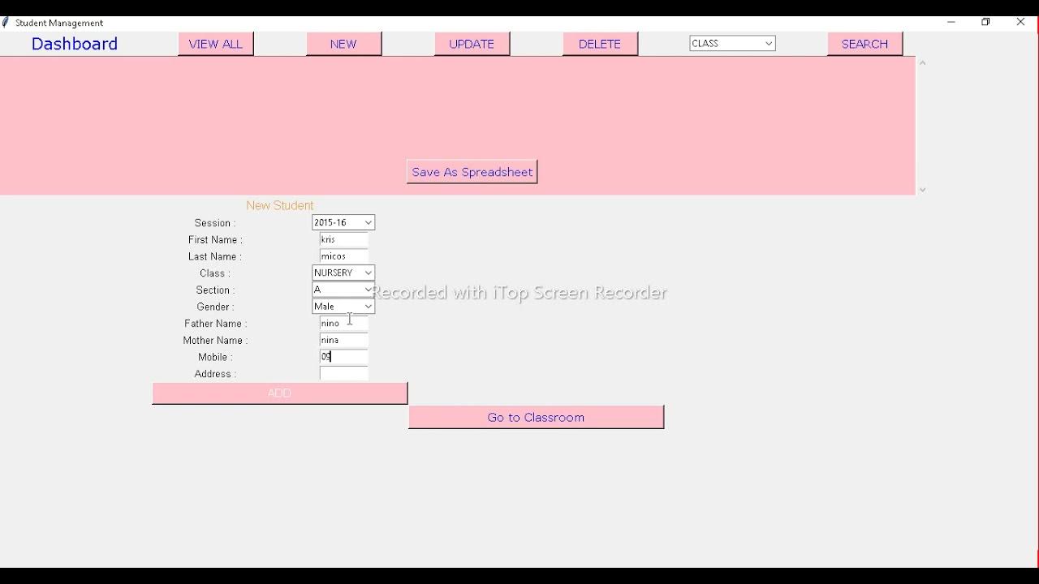This screenshot has width=1039, height=584.
Task: Click the VIEW ALL button
Action: coord(215,44)
